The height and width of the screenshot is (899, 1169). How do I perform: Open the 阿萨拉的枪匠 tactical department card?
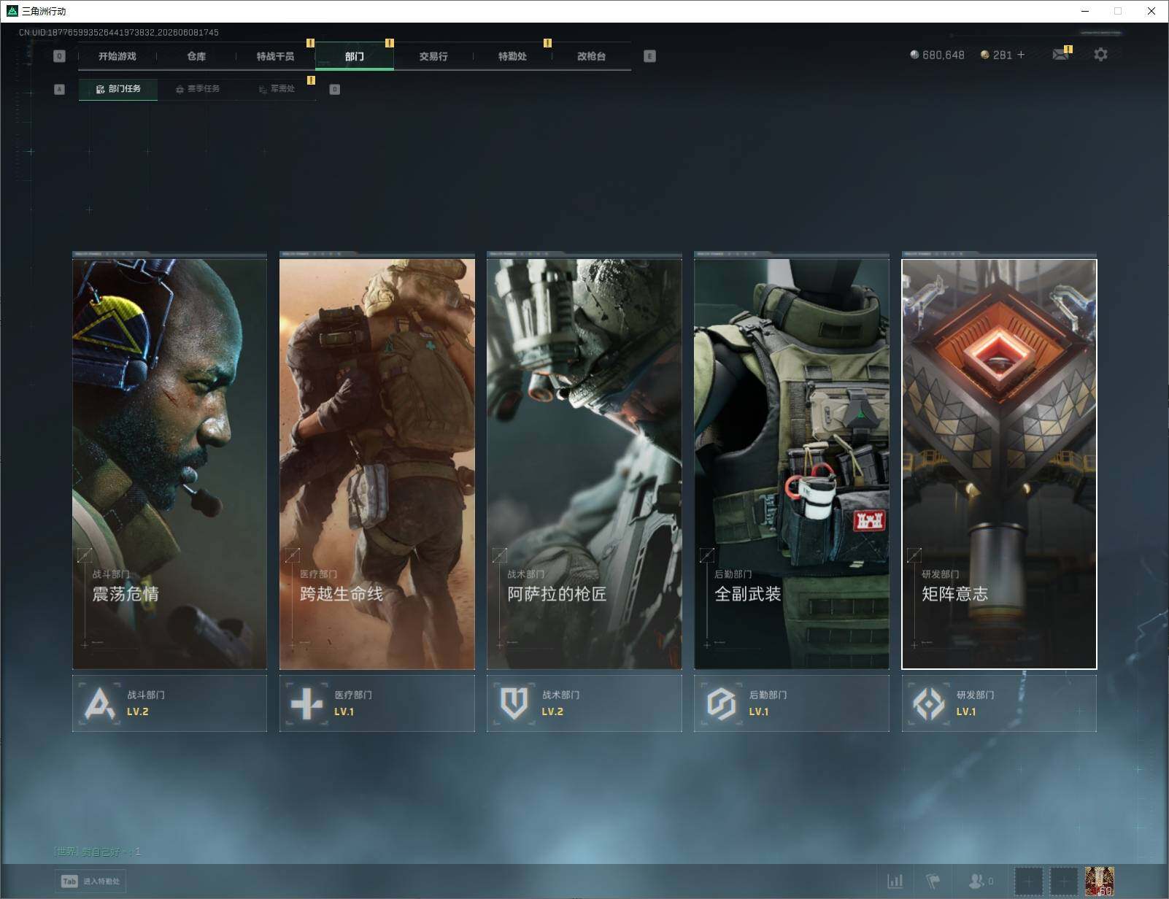tap(584, 463)
